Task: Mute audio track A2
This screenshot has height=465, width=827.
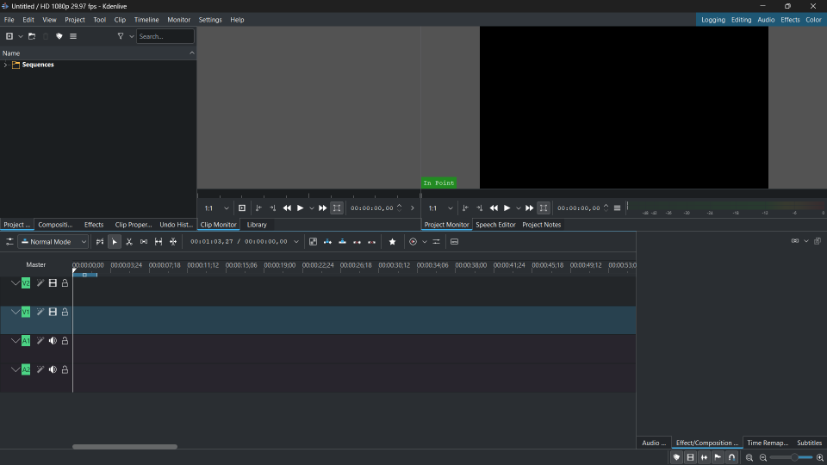Action: pyautogui.click(x=53, y=369)
